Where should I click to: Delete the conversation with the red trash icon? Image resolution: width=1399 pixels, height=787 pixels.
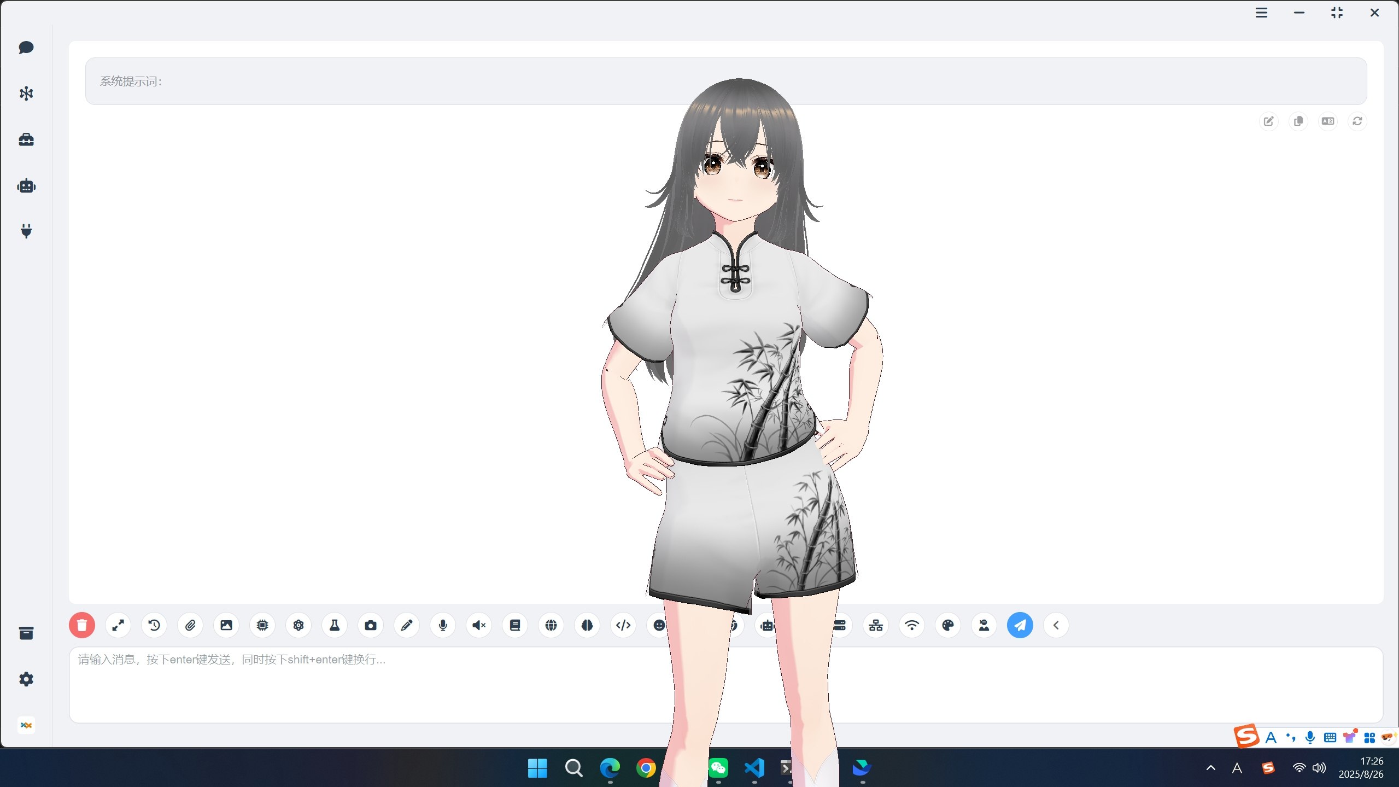(82, 625)
